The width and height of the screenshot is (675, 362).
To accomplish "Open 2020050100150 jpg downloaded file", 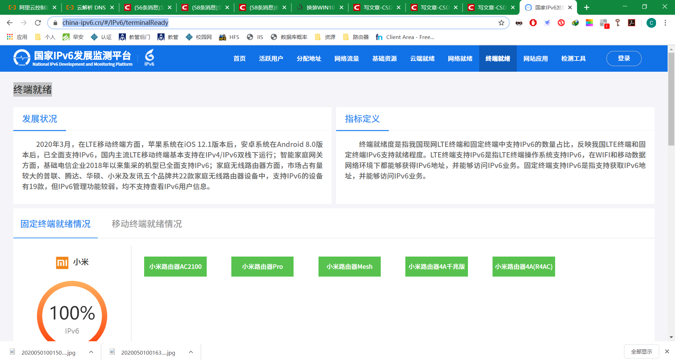I will pos(48,352).
